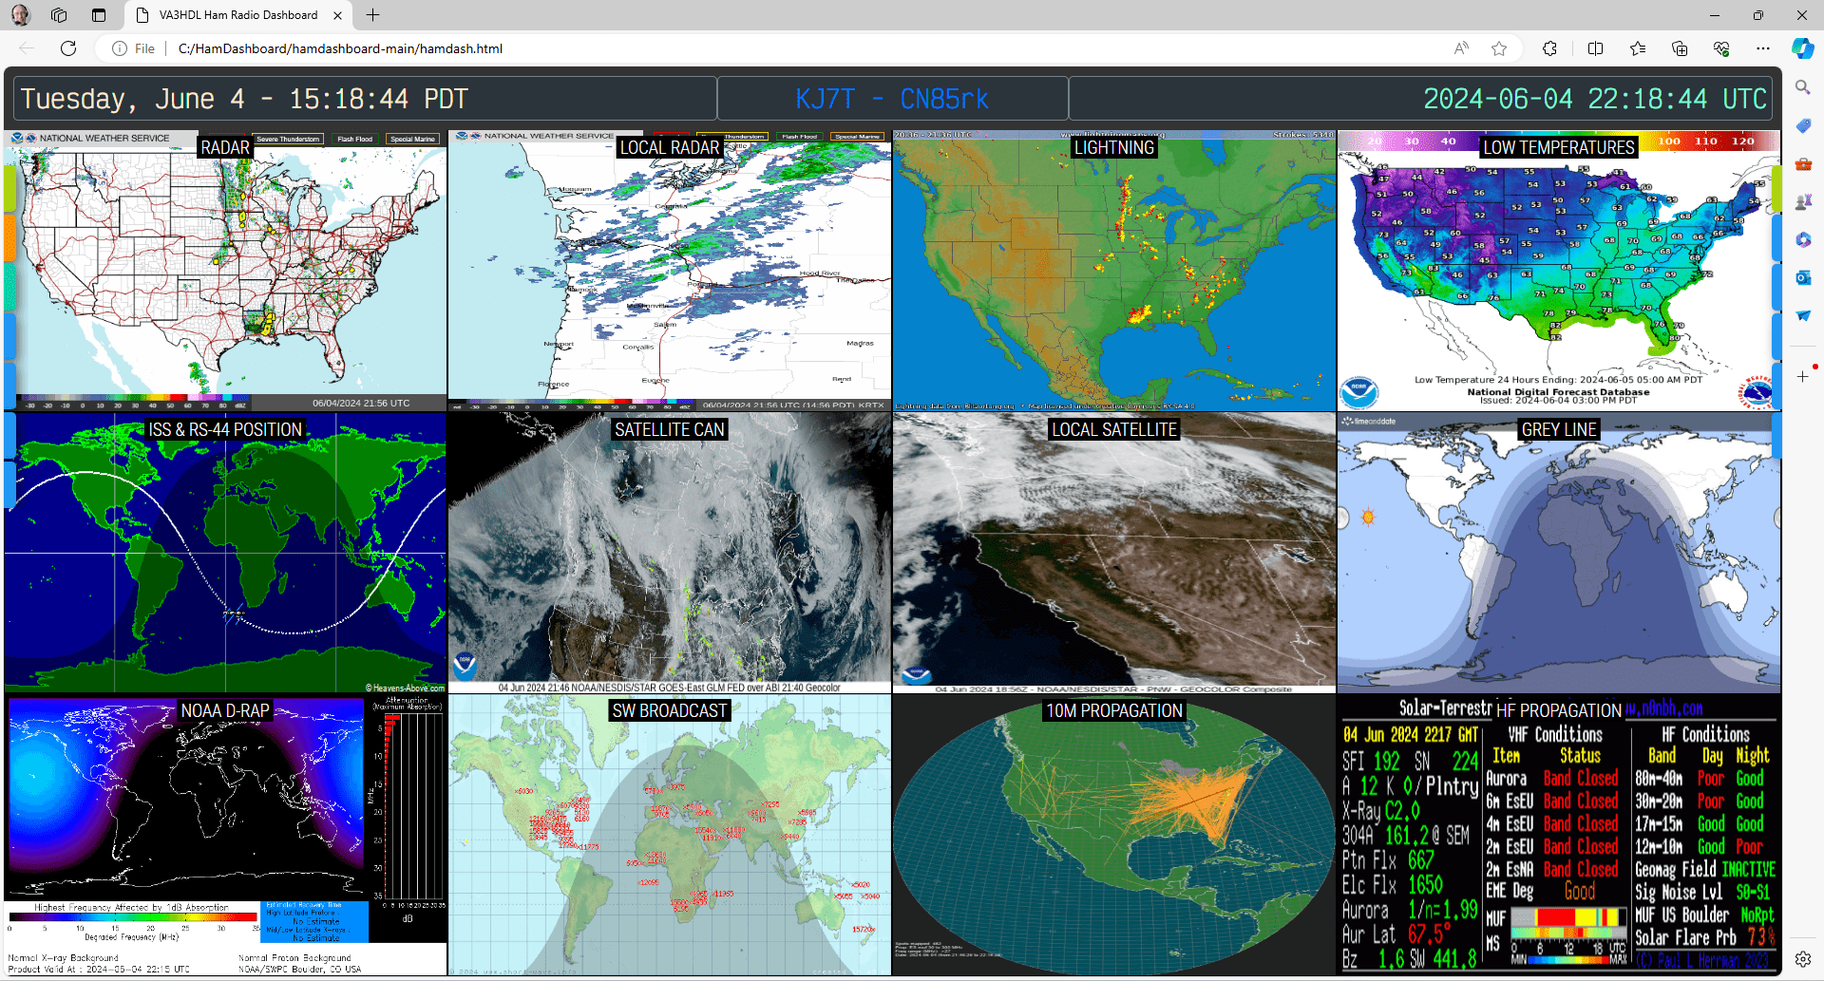Open the user profile avatar menu
Viewport: 1824px width, 981px height.
tap(20, 15)
